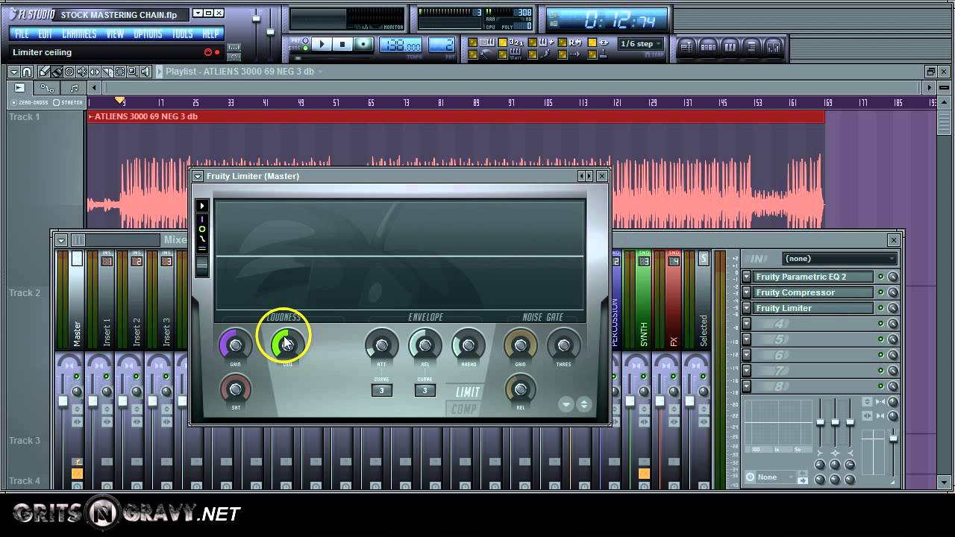This screenshot has width=955, height=537.
Task: Toggle the metronome option
Action: click(473, 55)
